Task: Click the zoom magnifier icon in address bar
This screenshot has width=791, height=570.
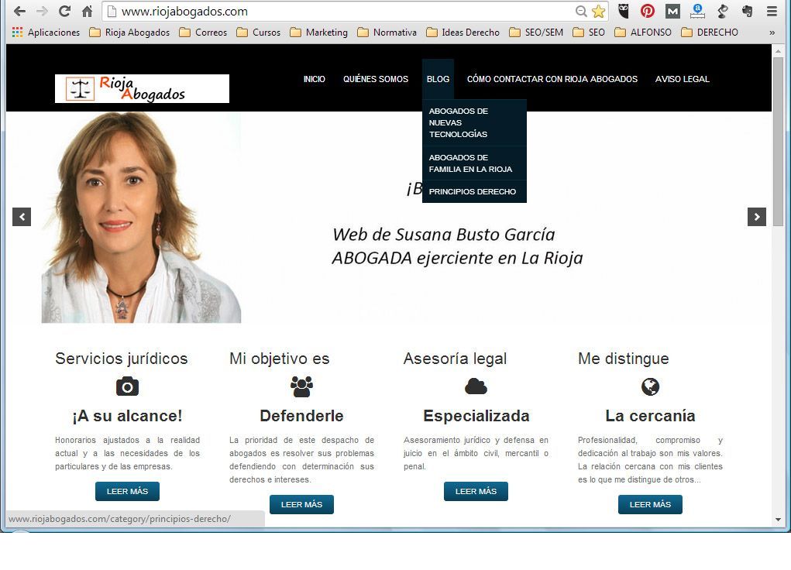Action: coord(581,11)
